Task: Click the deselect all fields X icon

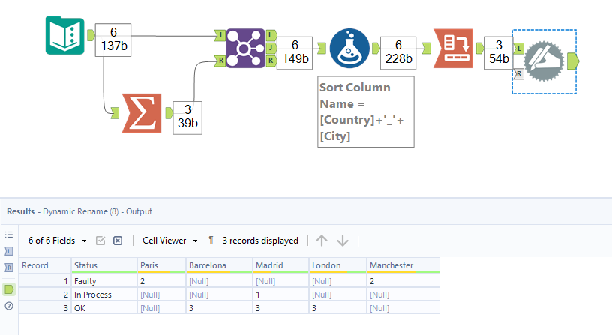Action: point(118,241)
